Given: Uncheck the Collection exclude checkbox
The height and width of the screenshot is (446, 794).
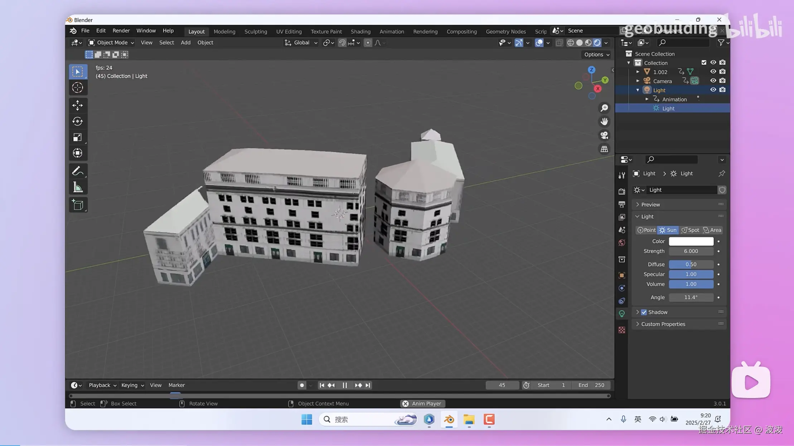Looking at the screenshot, I should click(x=704, y=63).
